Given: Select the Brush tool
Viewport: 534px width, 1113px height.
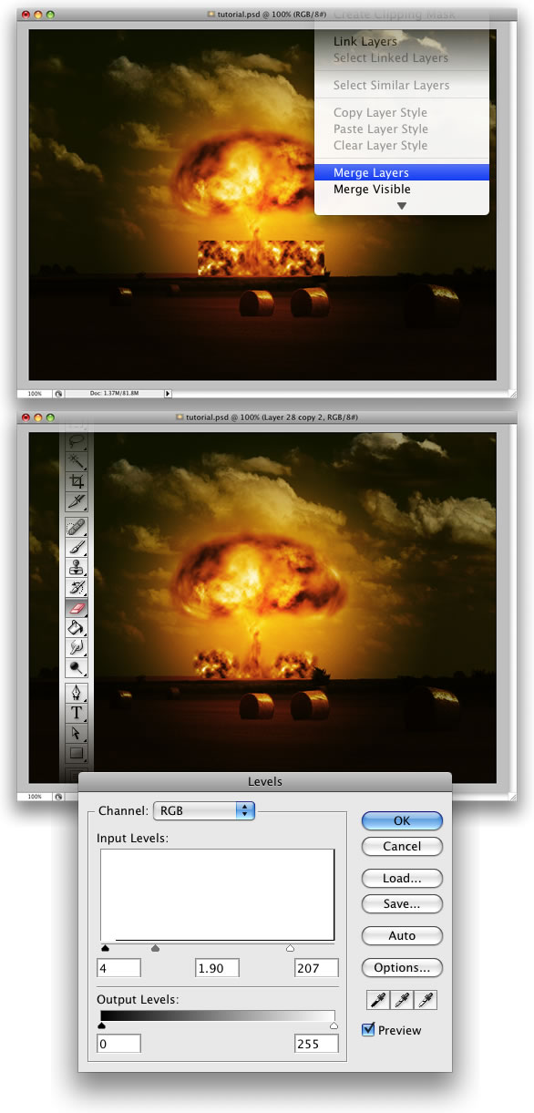Looking at the screenshot, I should [x=77, y=547].
